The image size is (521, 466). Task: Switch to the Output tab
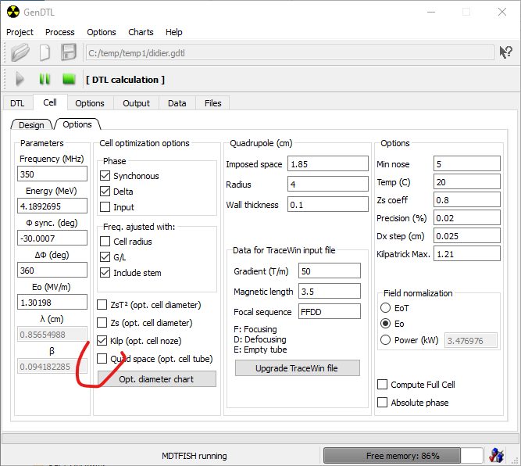(136, 103)
